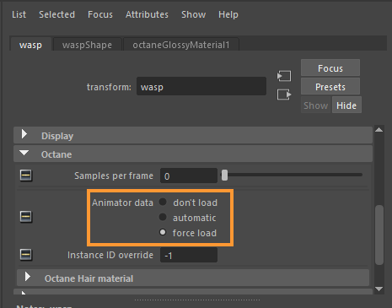Click the input connection arrow icon
Image resolution: width=392 pixels, height=308 pixels.
click(284, 76)
